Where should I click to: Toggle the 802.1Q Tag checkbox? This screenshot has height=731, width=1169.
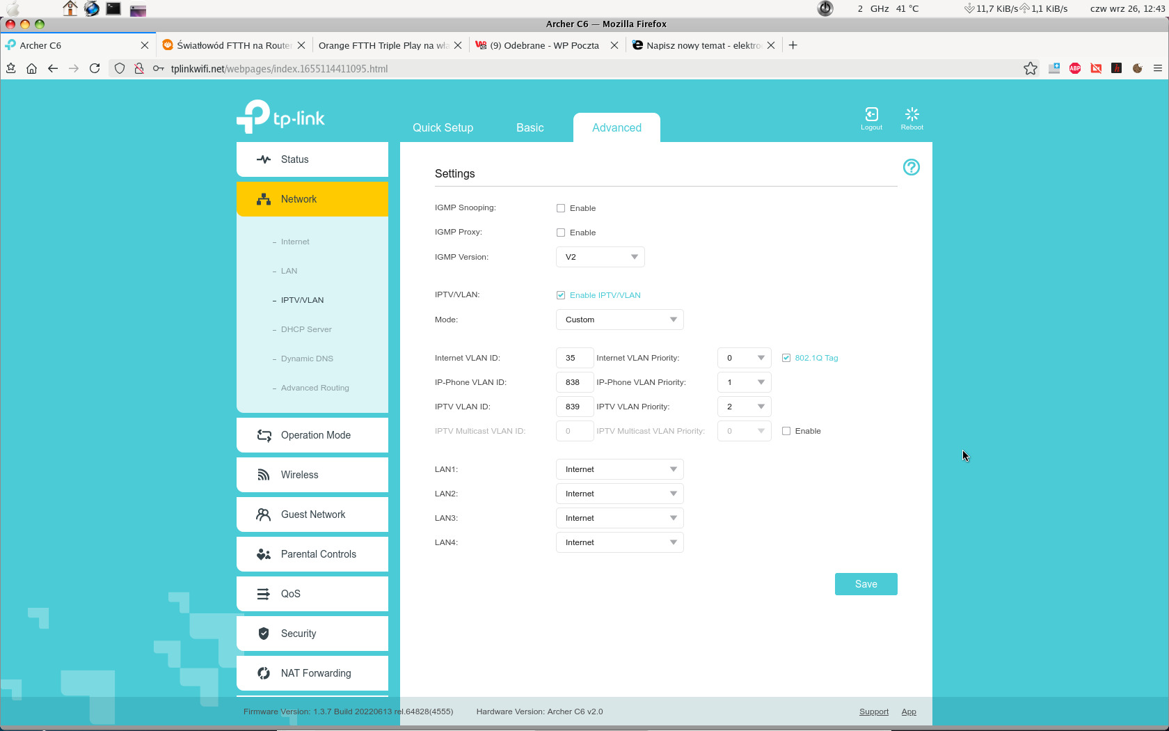pyautogui.click(x=786, y=358)
